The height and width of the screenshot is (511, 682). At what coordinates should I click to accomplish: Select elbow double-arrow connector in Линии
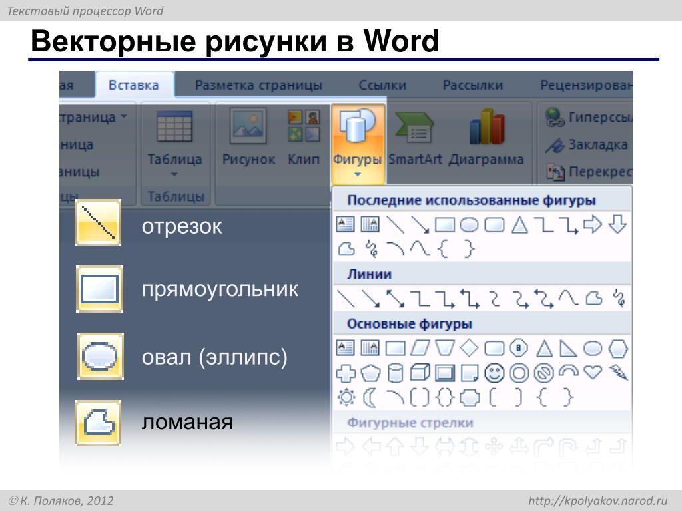(x=470, y=299)
